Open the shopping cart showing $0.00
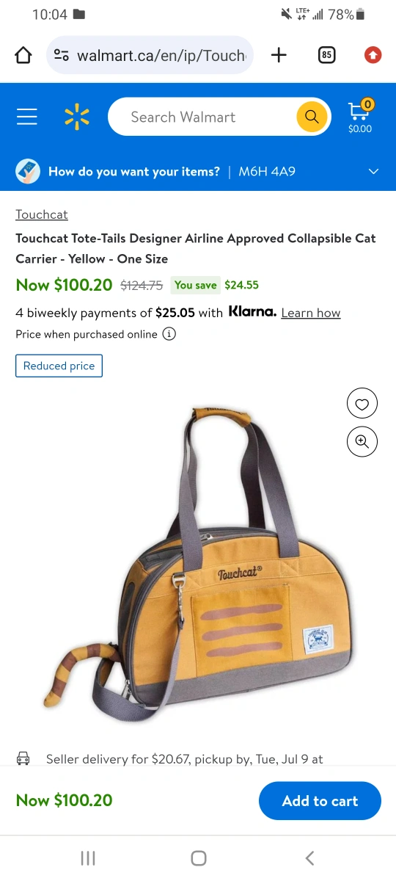The image size is (396, 881). pos(359,116)
